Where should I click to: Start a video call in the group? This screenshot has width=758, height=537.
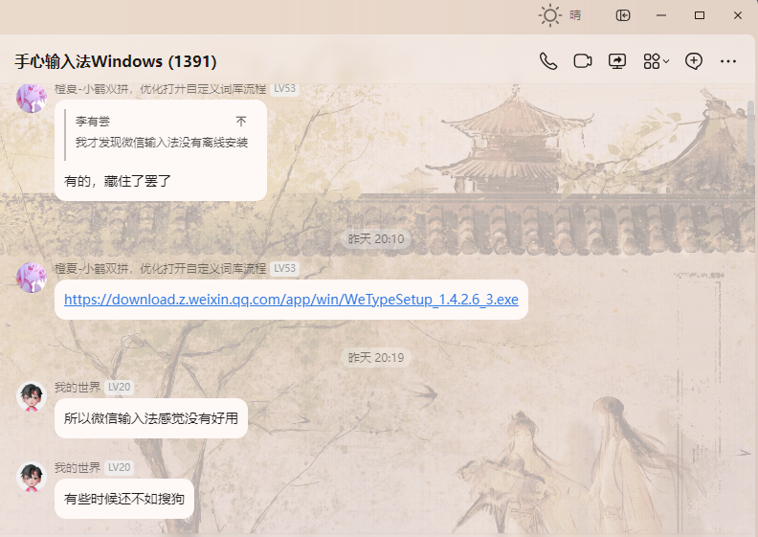tap(583, 61)
